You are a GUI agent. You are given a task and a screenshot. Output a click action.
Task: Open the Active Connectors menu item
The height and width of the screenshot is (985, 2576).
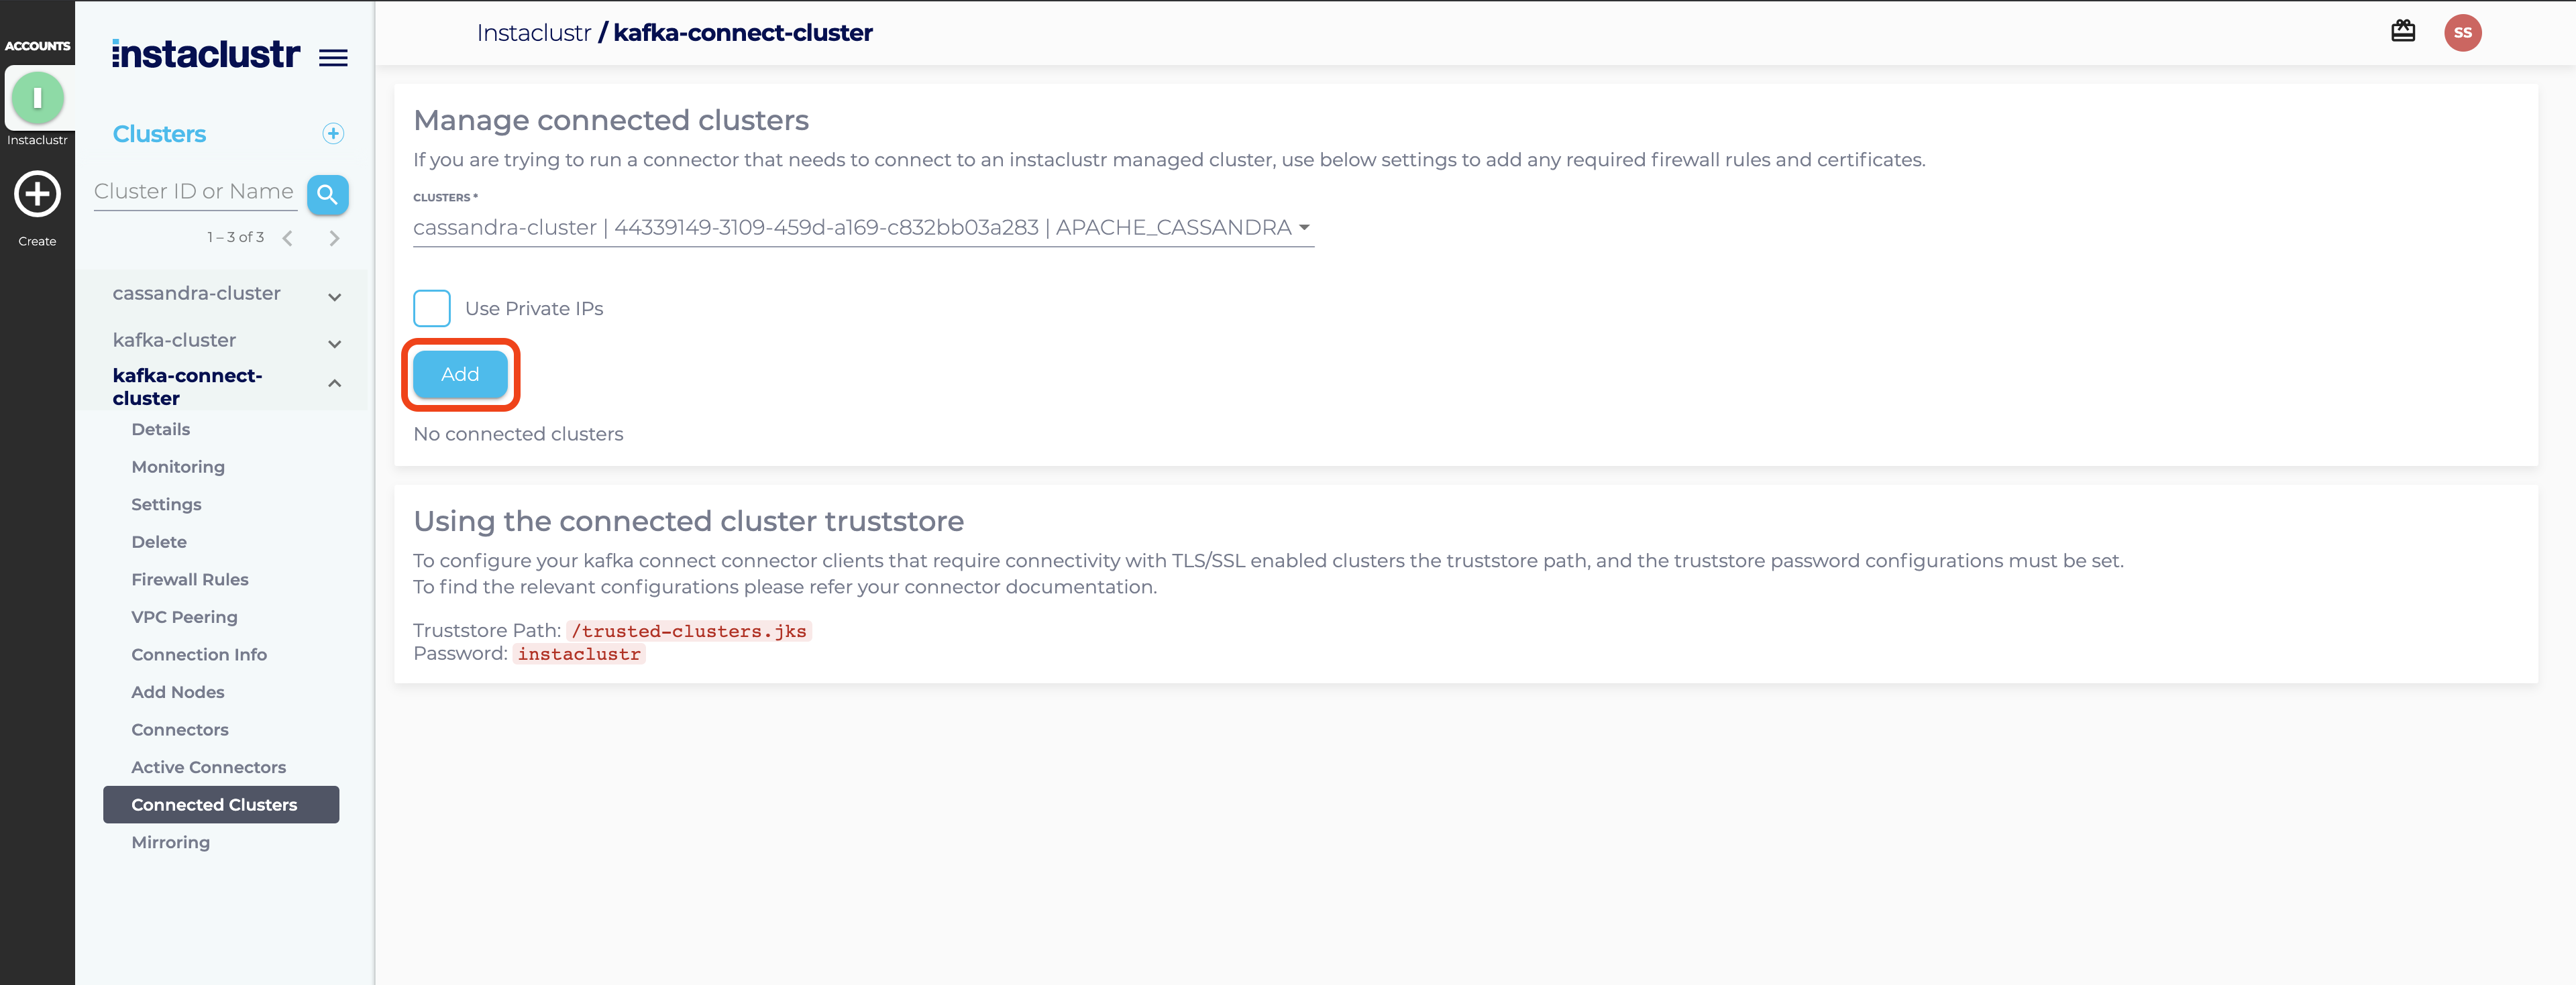pyautogui.click(x=208, y=767)
